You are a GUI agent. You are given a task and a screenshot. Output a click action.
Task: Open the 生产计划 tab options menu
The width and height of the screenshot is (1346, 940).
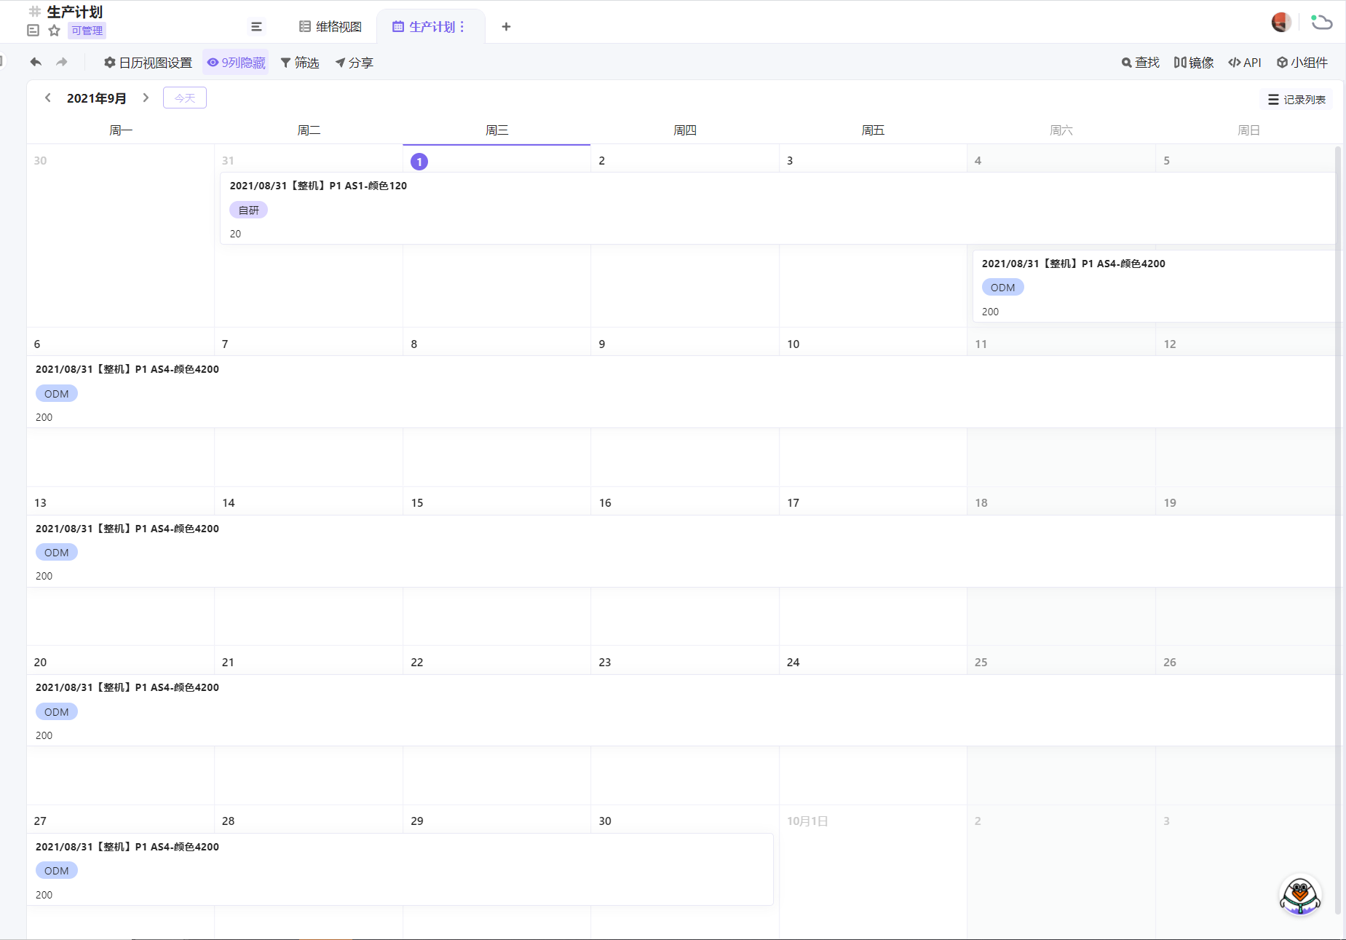[462, 27]
